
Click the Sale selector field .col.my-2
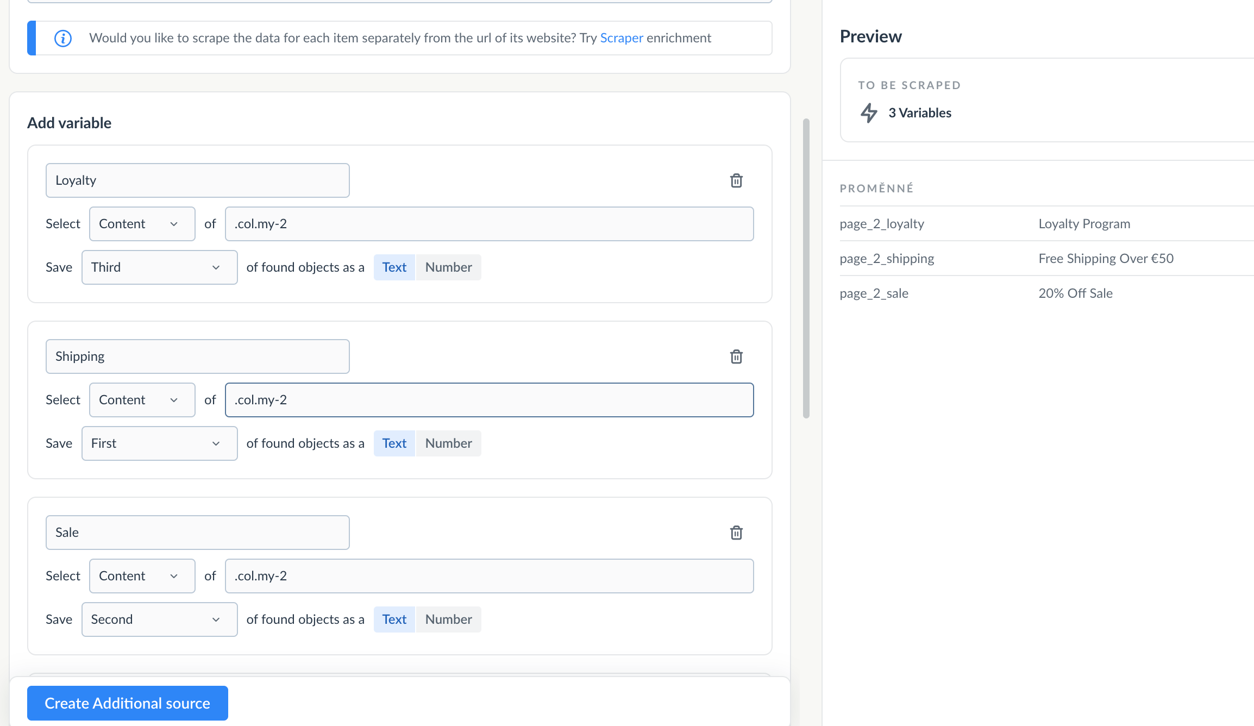coord(489,576)
